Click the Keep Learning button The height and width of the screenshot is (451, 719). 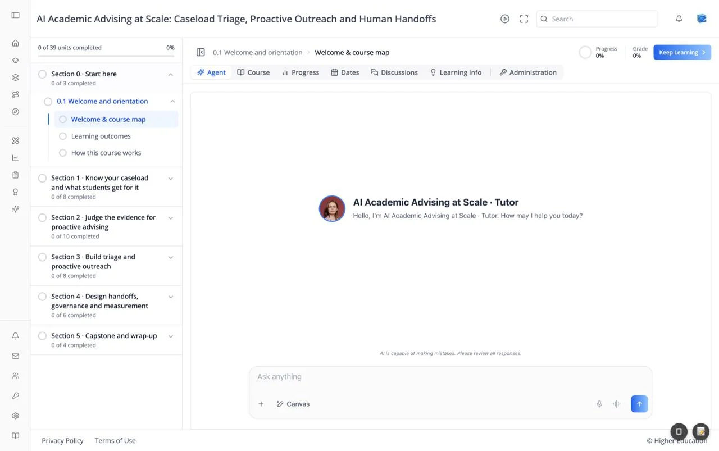coord(682,52)
